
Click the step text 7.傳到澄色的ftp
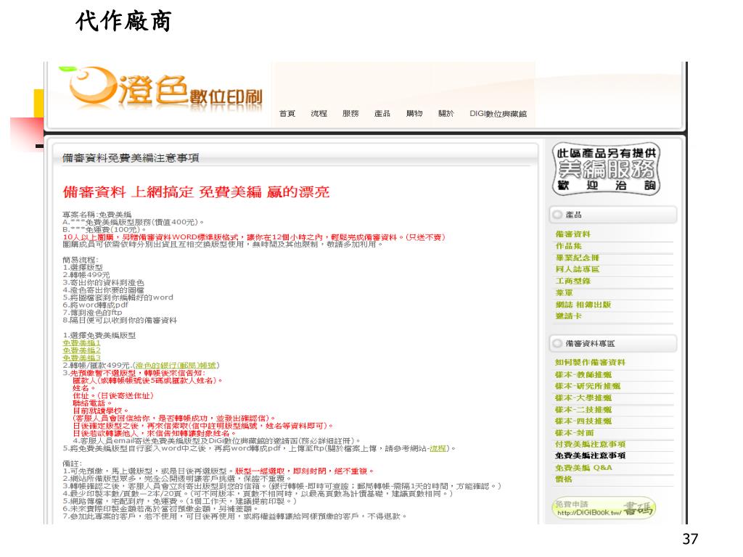[92, 313]
